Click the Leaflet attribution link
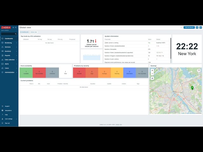Viewport: 203px width, 152px height. (x=183, y=113)
